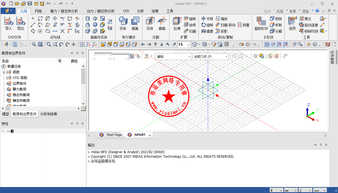Select the rectangle drawing tool
338x193 pixels.
(40, 18)
